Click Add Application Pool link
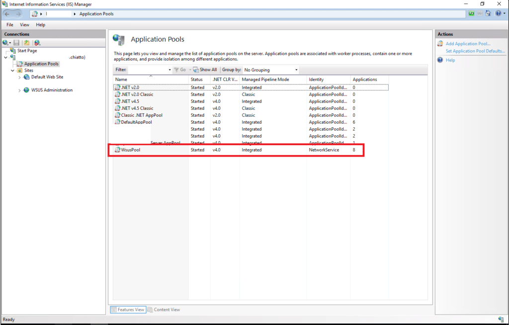The width and height of the screenshot is (509, 325). 468,44
